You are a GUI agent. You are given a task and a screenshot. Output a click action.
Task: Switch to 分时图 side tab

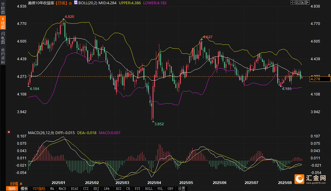[x=3, y=8]
